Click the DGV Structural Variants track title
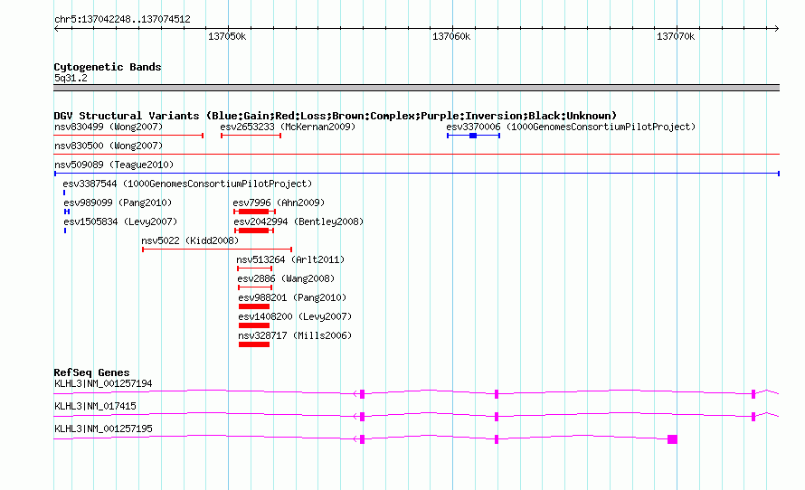The image size is (805, 490). (336, 116)
